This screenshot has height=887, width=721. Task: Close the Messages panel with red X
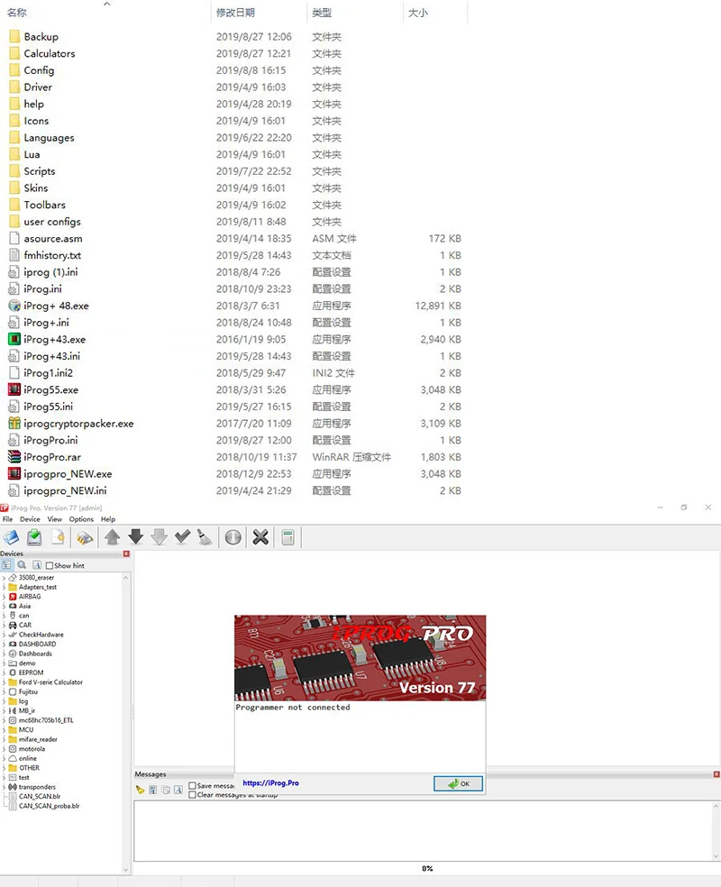(716, 773)
